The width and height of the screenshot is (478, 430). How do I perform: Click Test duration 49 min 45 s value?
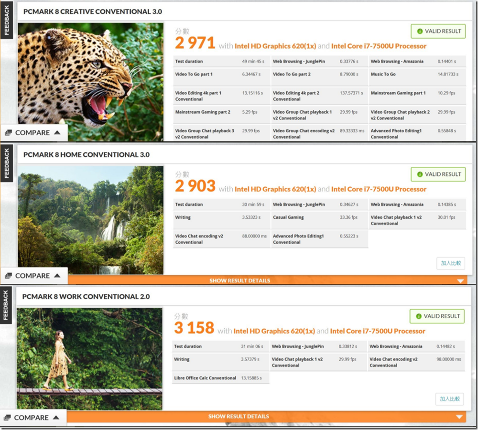(x=253, y=62)
